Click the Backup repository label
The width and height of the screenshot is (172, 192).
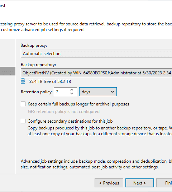[x=38, y=65]
